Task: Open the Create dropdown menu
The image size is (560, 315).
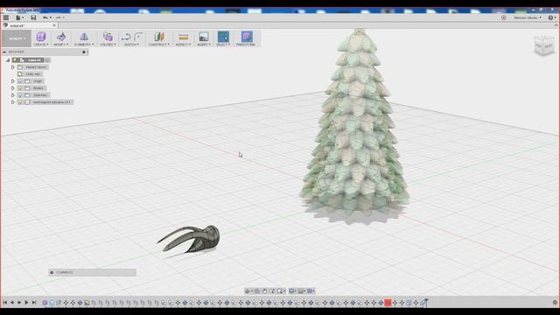Action: click(x=41, y=45)
